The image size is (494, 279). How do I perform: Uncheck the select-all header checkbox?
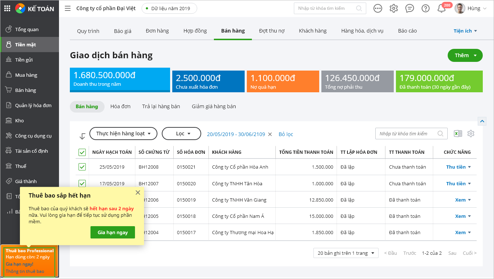(82, 152)
